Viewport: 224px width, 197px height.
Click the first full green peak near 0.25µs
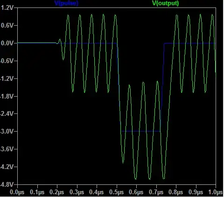pyautogui.click(x=68, y=15)
